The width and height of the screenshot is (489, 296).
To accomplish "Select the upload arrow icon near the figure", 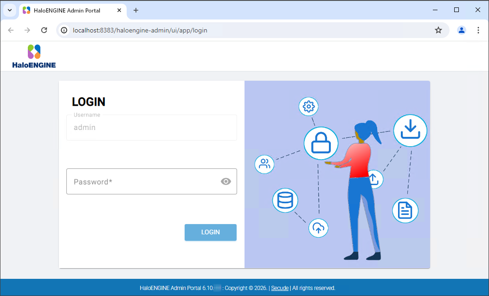I will [374, 179].
